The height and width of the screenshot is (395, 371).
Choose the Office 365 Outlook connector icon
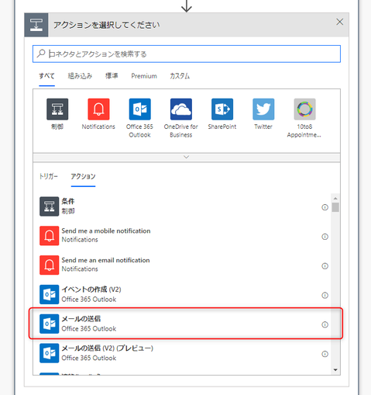pyautogui.click(x=140, y=109)
